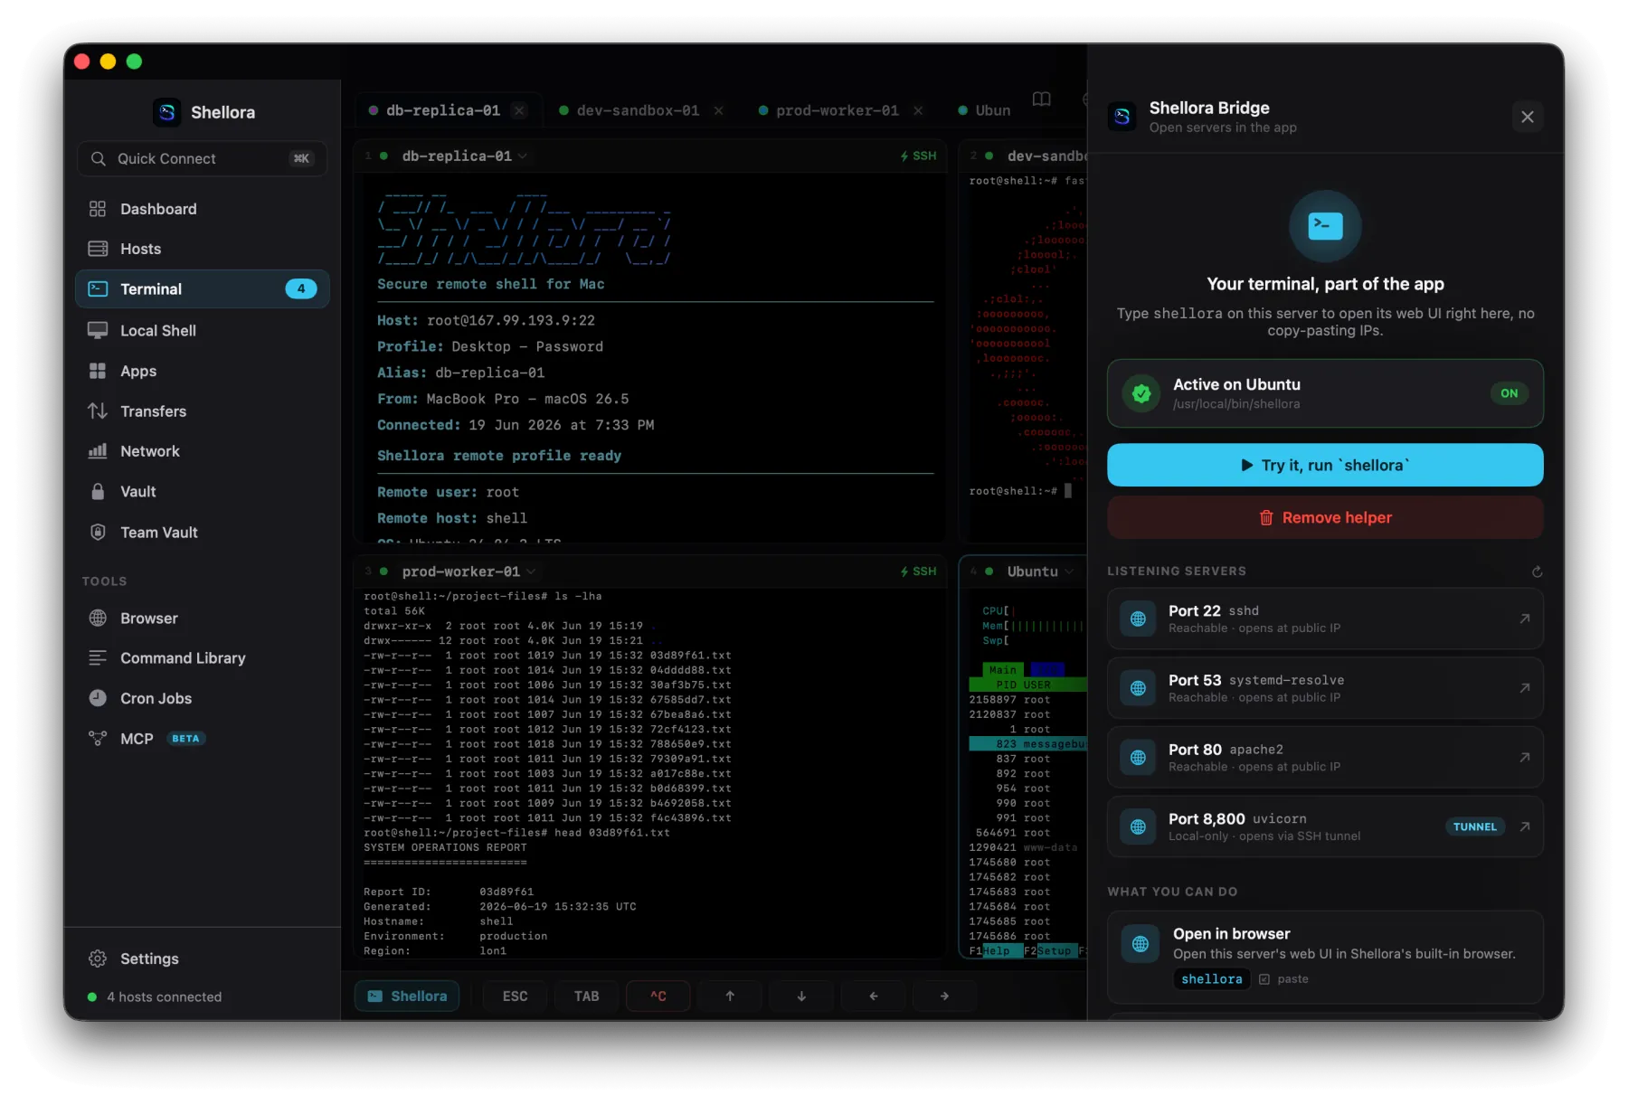Image resolution: width=1628 pixels, height=1105 pixels.
Task: Switch to the Ubun tab
Action: pos(984,110)
